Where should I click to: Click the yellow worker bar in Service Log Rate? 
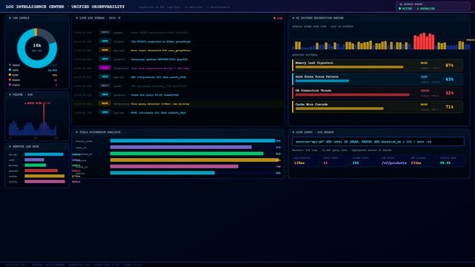[44, 176]
